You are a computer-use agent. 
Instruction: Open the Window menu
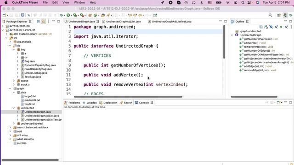pyautogui.click(x=79, y=2)
